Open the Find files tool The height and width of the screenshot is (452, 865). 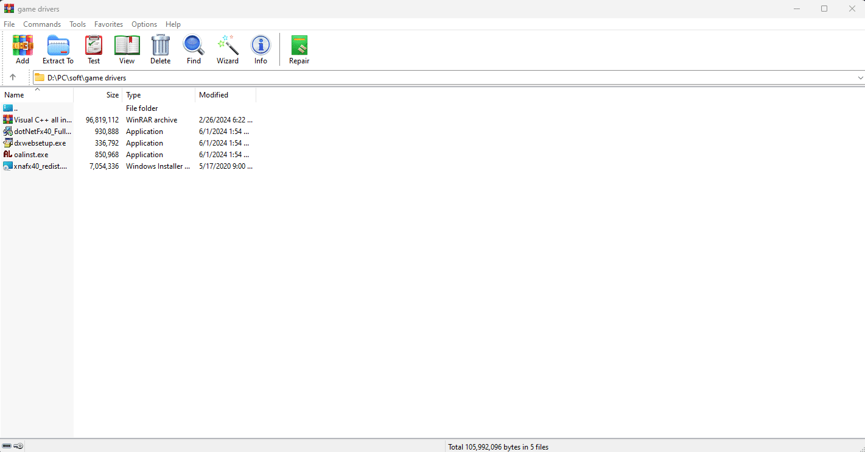tap(194, 49)
